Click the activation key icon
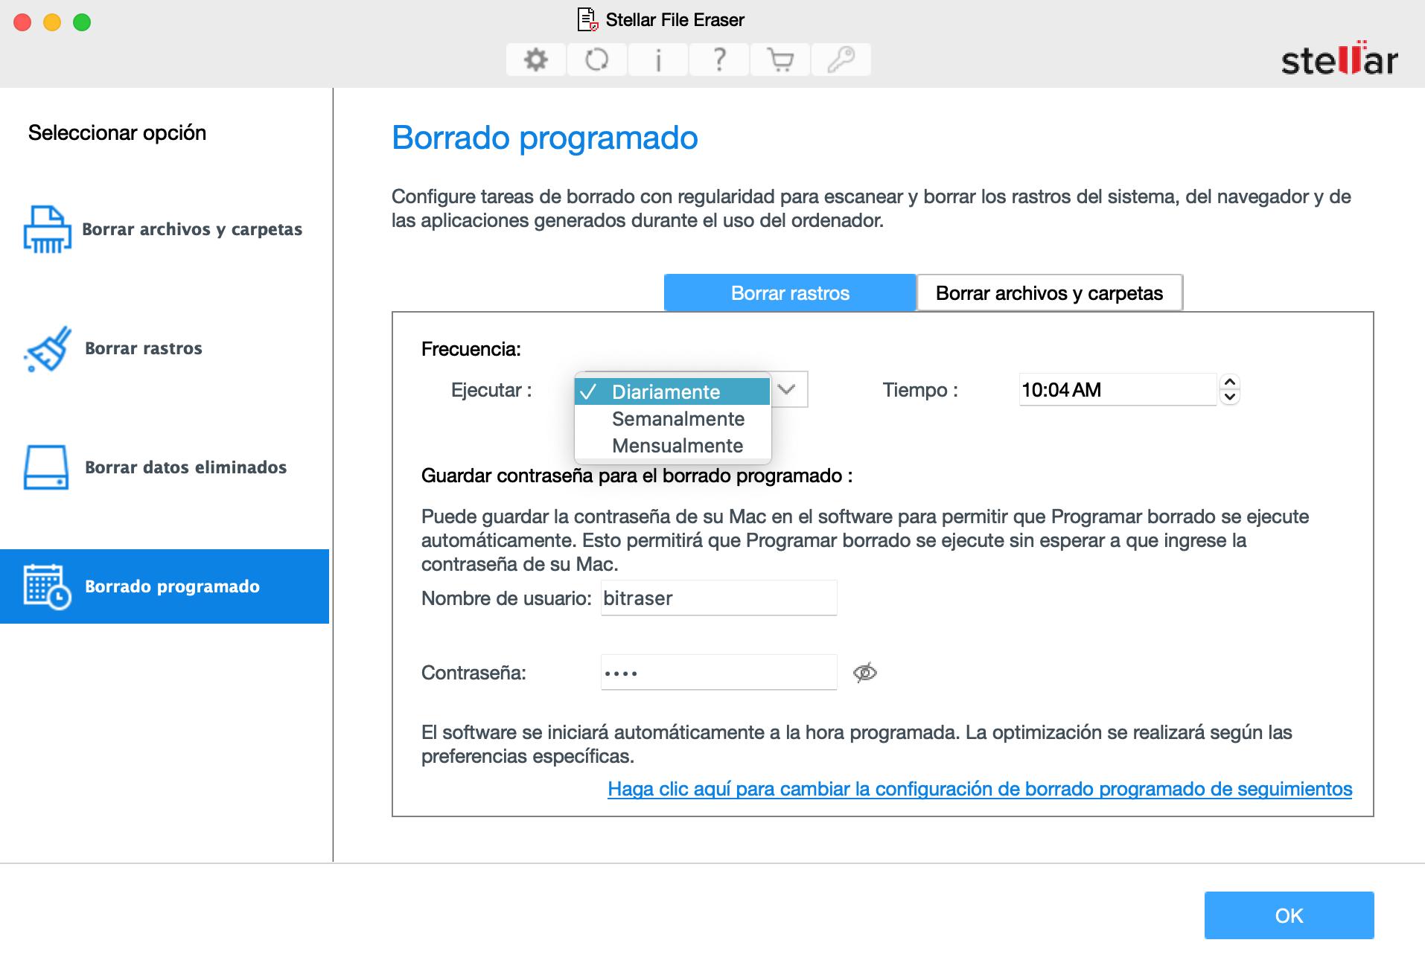This screenshot has width=1425, height=966. point(841,60)
